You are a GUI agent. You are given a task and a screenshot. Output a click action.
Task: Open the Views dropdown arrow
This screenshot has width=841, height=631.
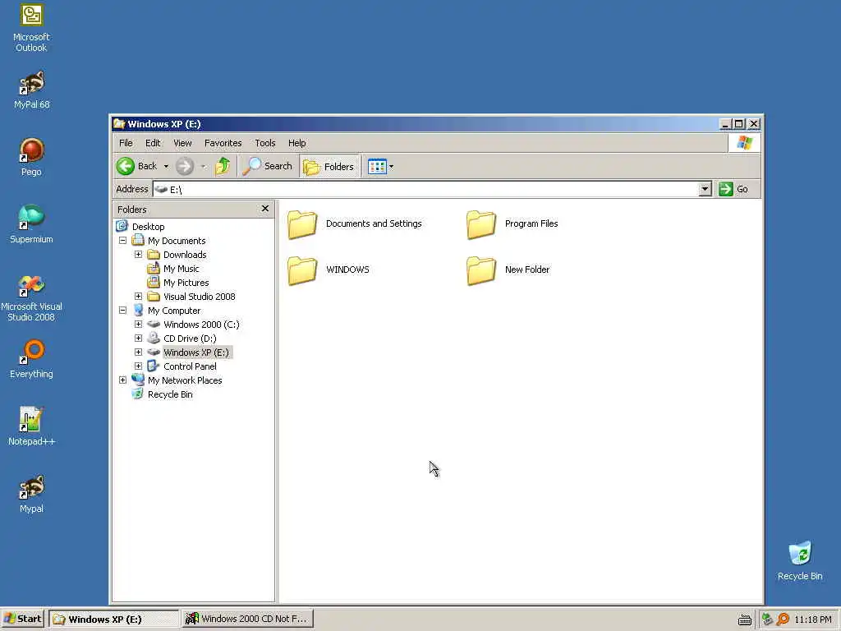[x=392, y=166]
